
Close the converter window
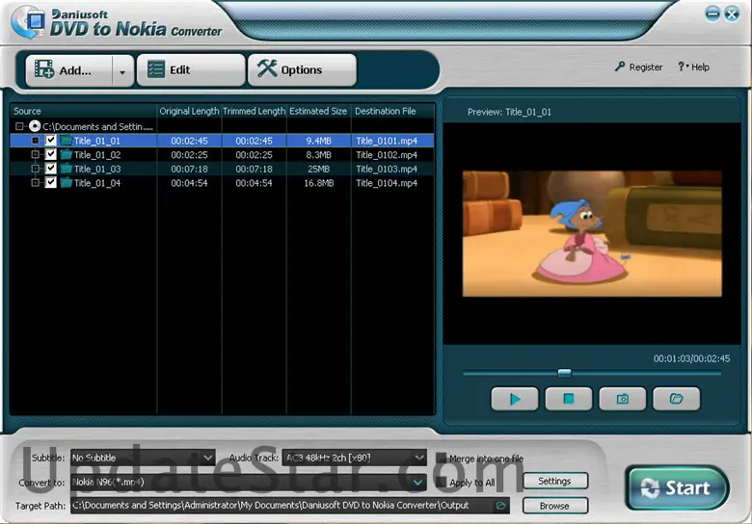point(732,13)
